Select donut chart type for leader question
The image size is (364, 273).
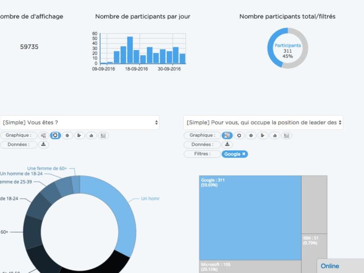coord(239,135)
